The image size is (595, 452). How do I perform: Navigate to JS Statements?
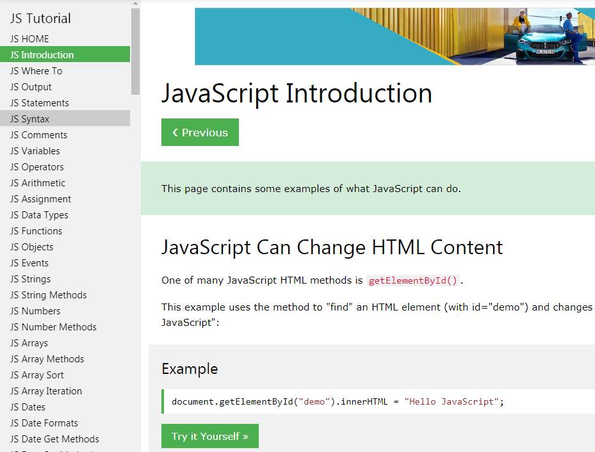[39, 103]
